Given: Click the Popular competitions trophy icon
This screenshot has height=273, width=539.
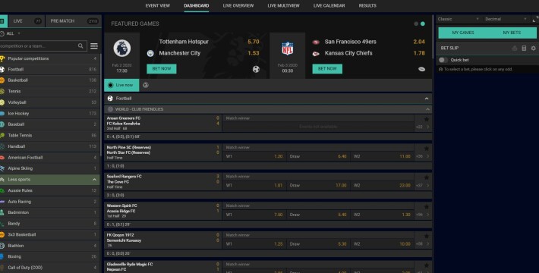Looking at the screenshot, I should click(2, 58).
